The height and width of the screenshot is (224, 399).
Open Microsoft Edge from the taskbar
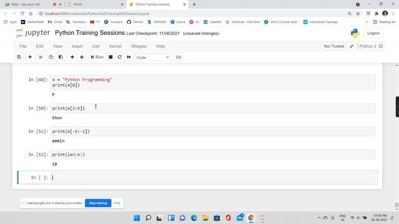(194, 218)
